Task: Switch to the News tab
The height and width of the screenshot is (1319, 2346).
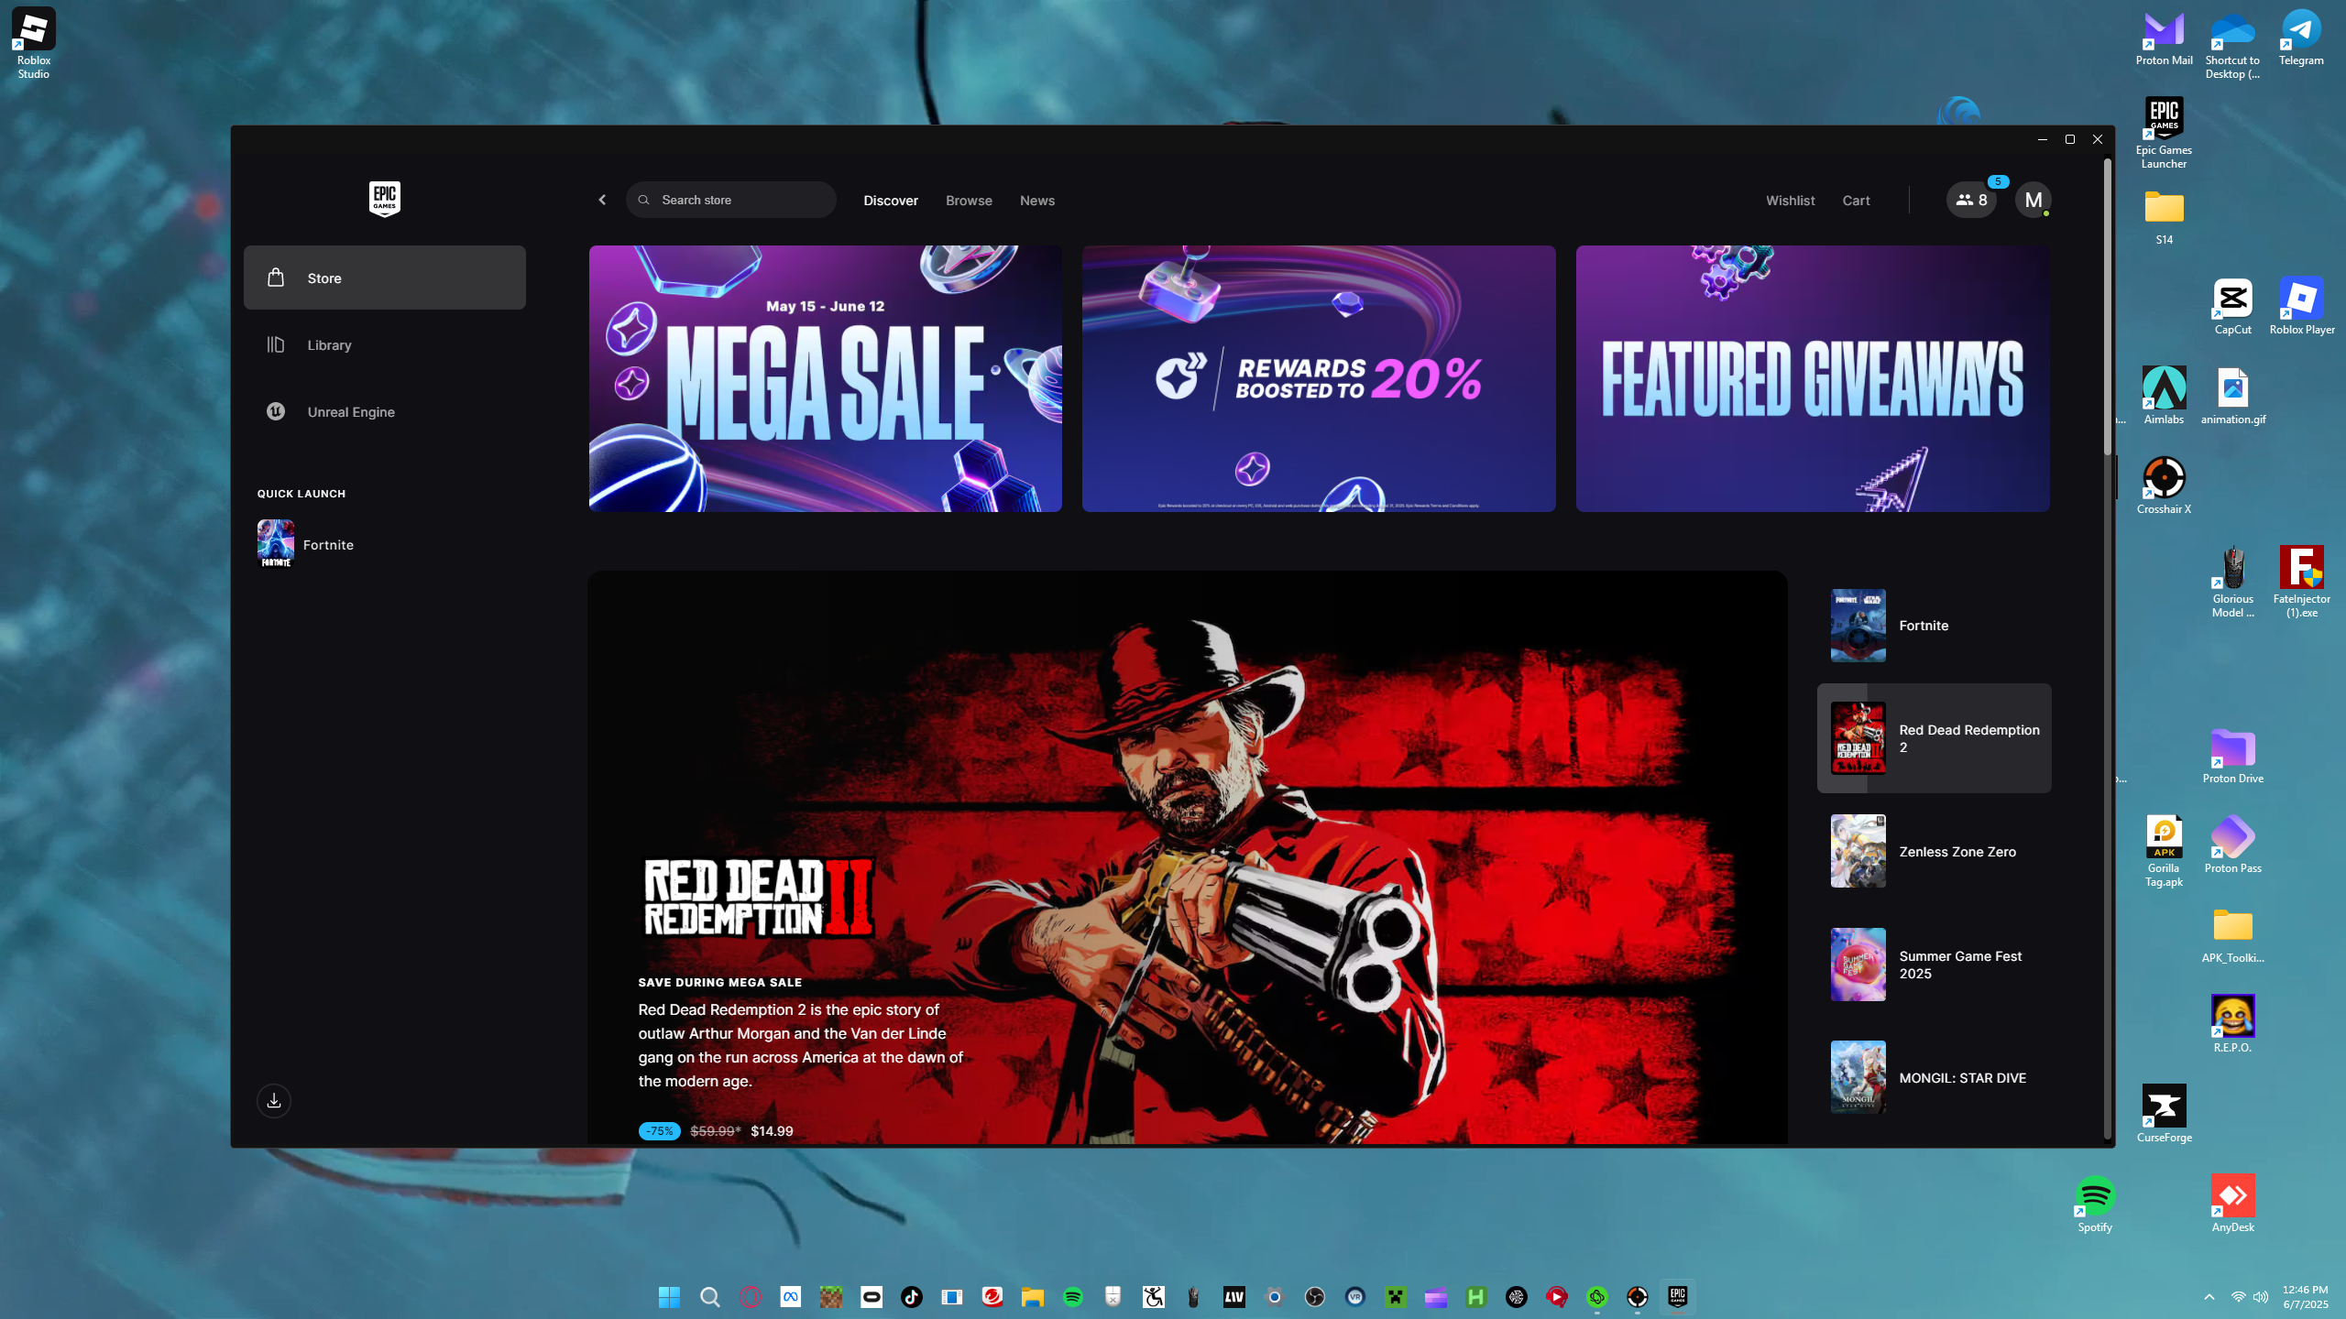Action: [x=1036, y=201]
